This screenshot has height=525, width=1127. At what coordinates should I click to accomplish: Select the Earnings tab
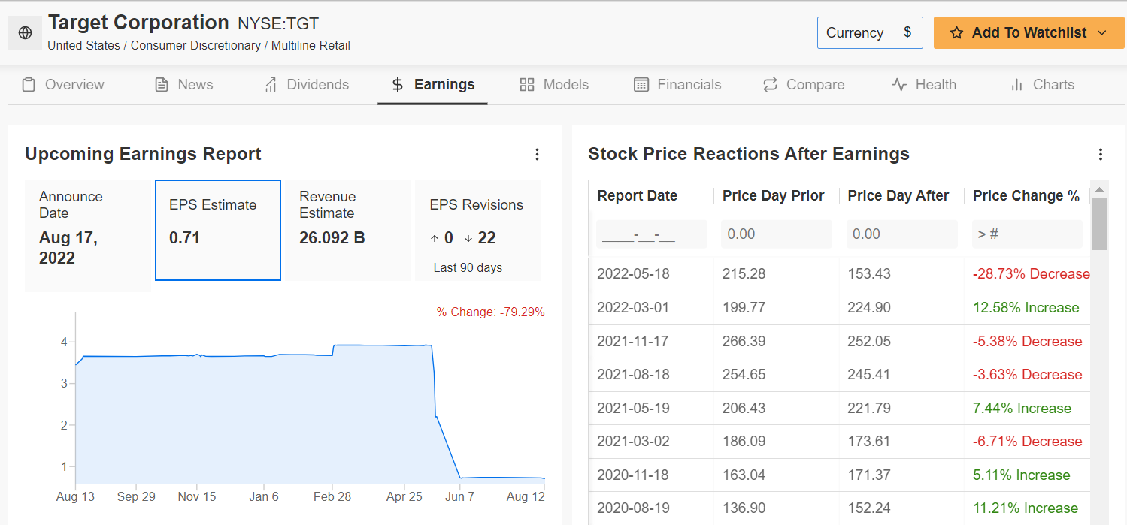point(433,85)
